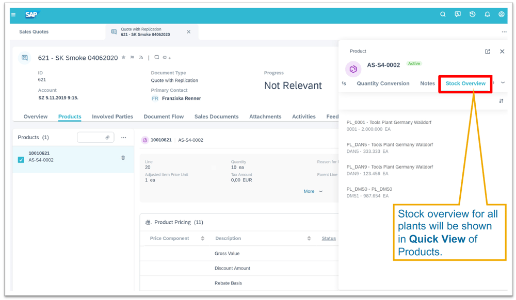Sort the stock overview list
This screenshot has height=300, width=516.
point(501,101)
